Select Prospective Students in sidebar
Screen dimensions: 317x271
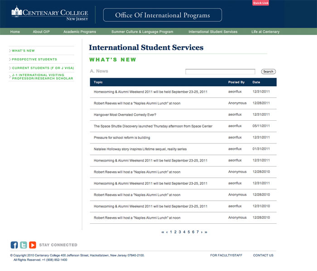point(34,59)
